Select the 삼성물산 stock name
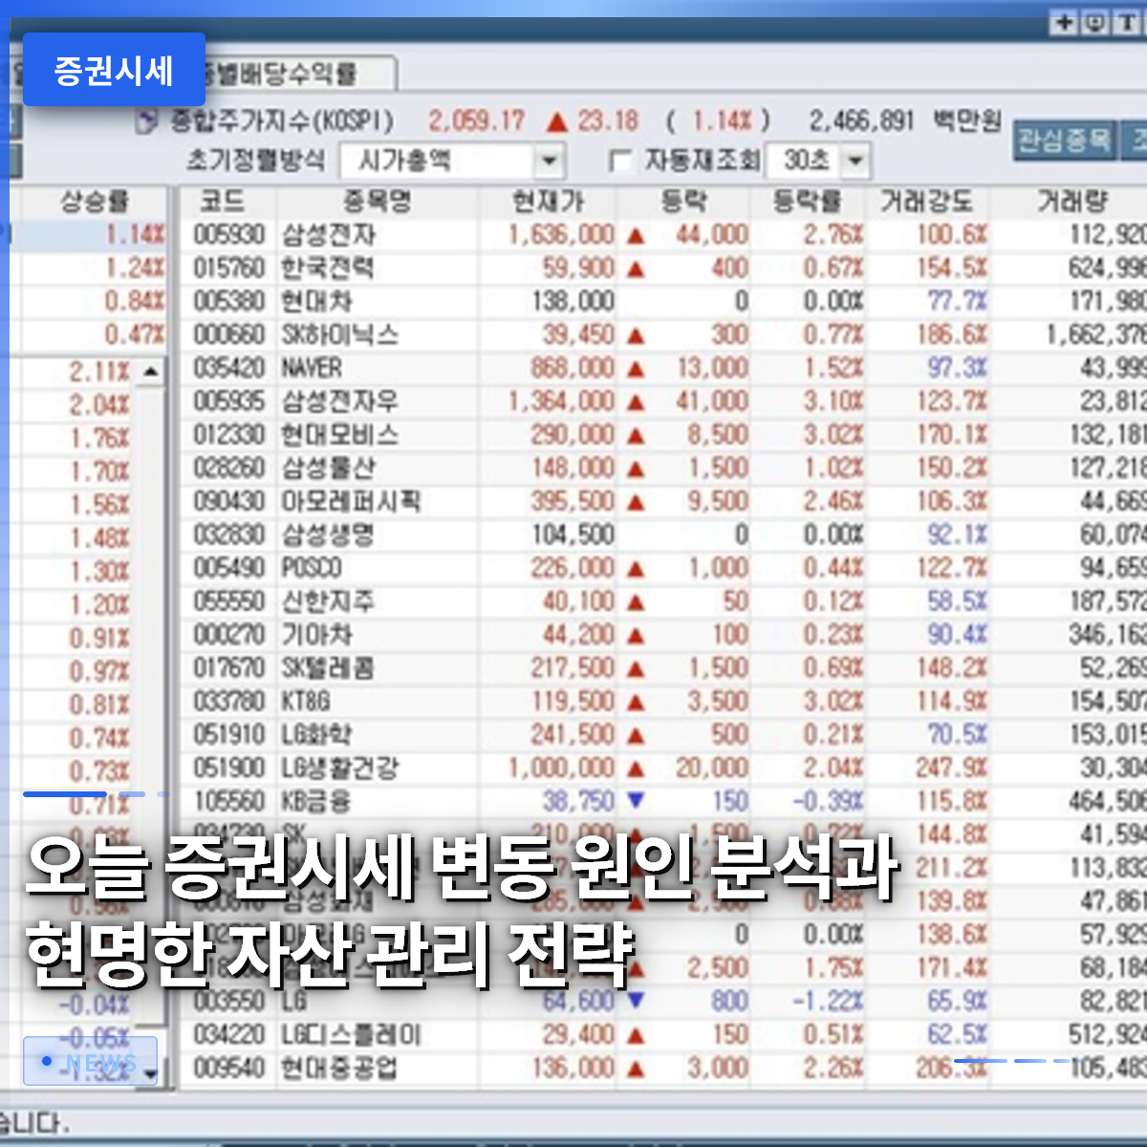 pyautogui.click(x=328, y=468)
